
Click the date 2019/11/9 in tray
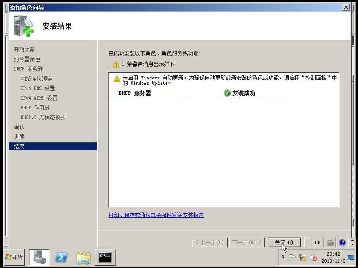pyautogui.click(x=333, y=261)
